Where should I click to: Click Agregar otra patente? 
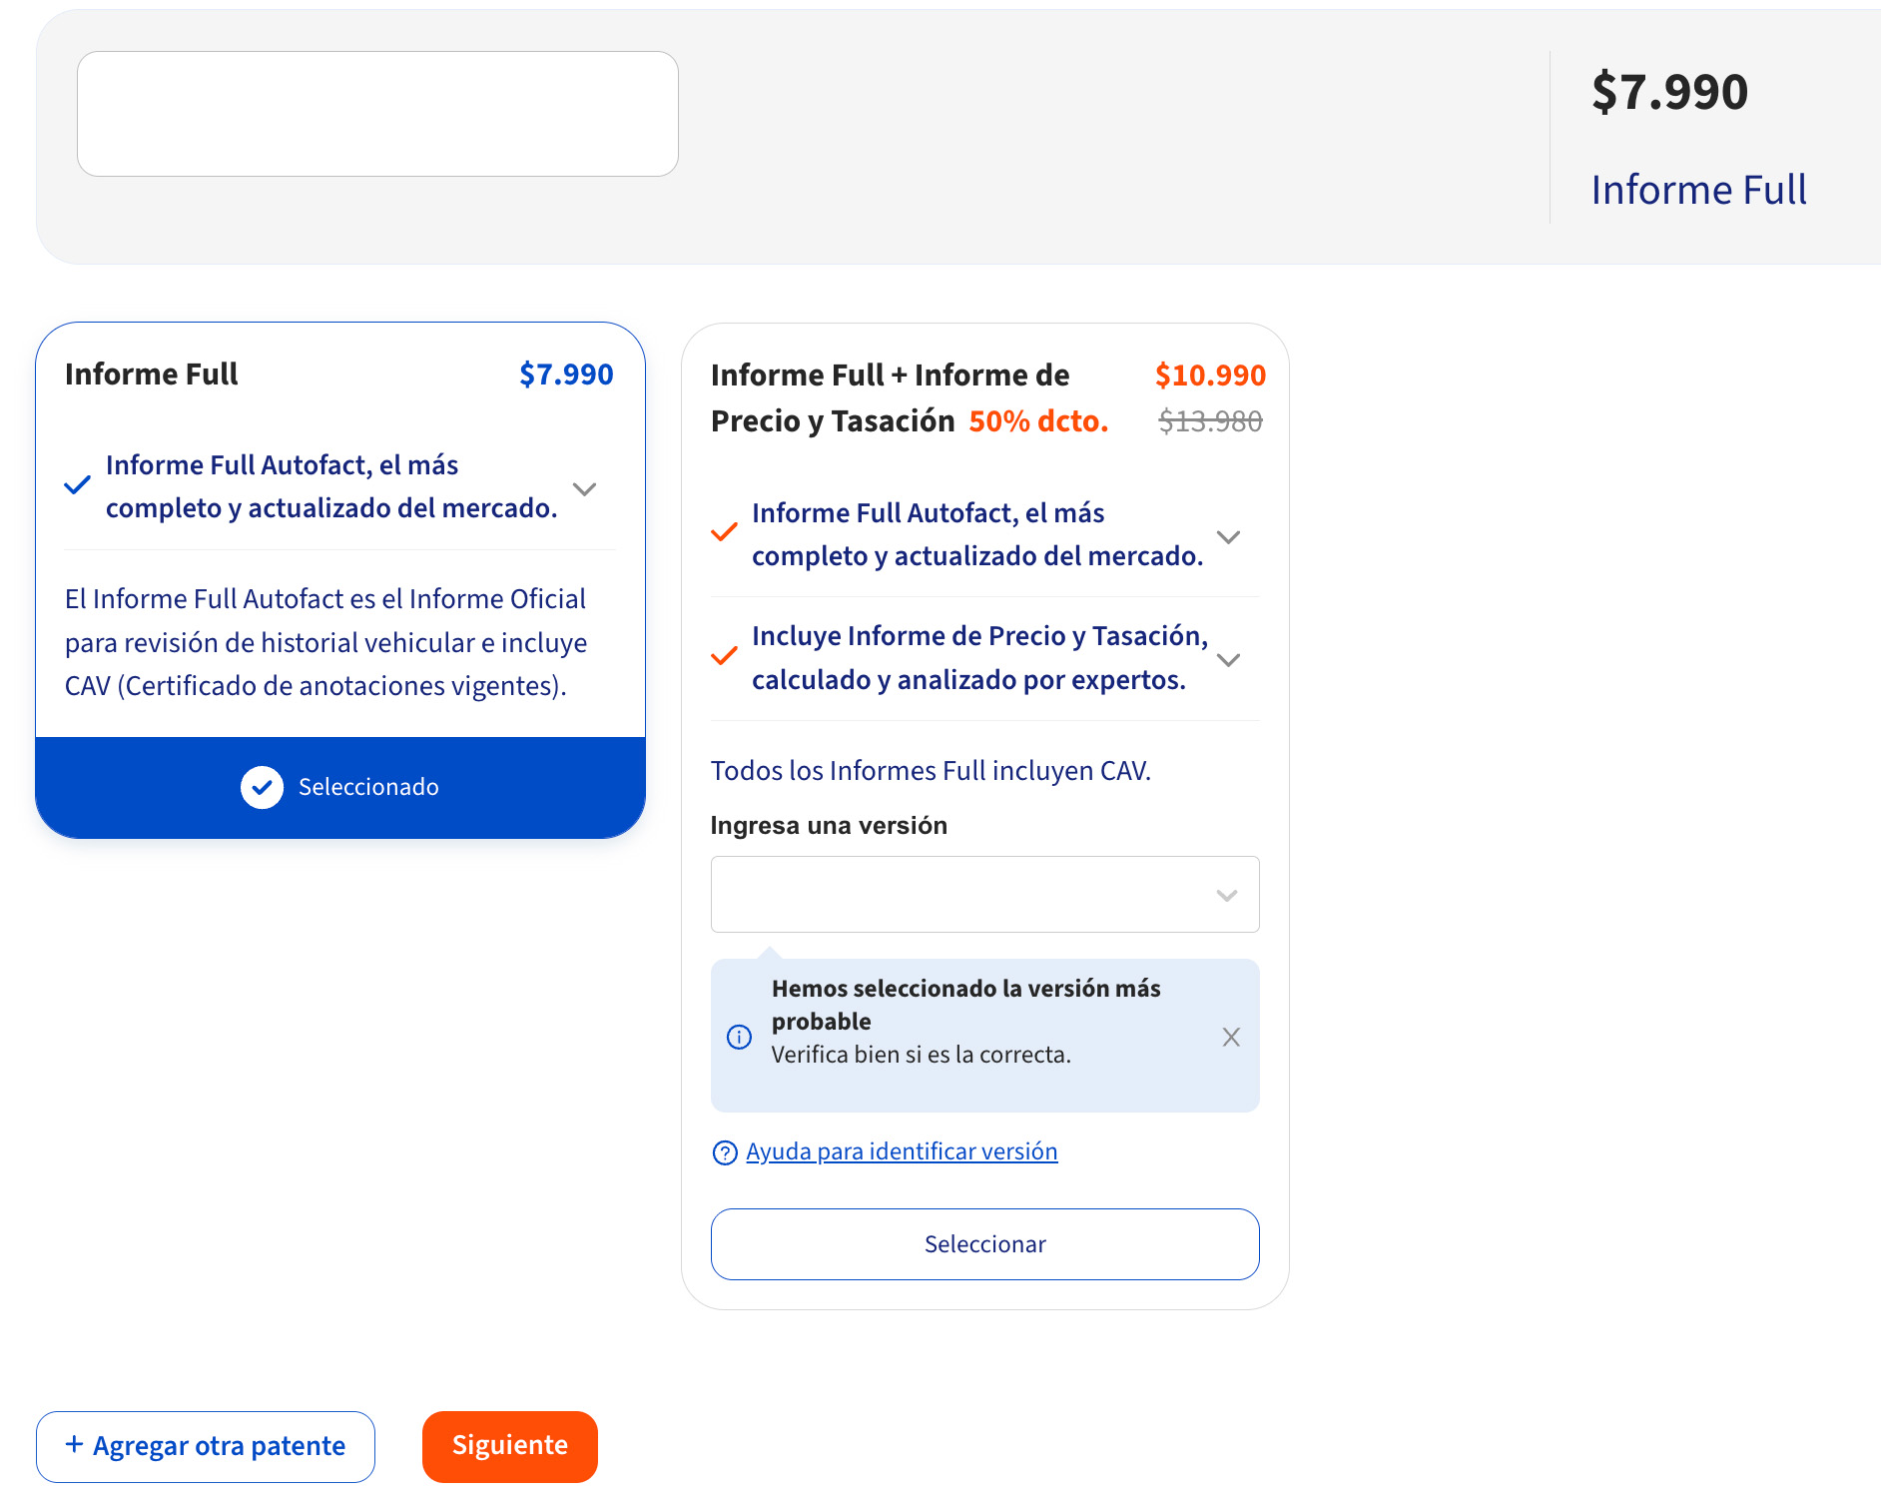tap(205, 1444)
